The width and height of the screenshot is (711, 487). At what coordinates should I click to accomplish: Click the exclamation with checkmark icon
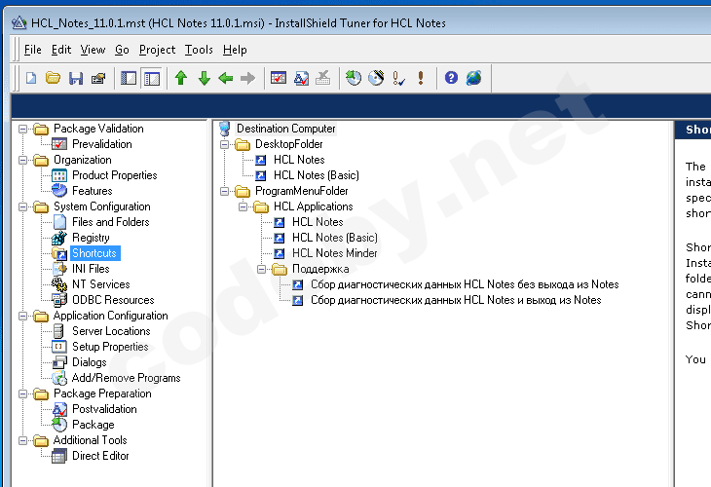[x=398, y=78]
